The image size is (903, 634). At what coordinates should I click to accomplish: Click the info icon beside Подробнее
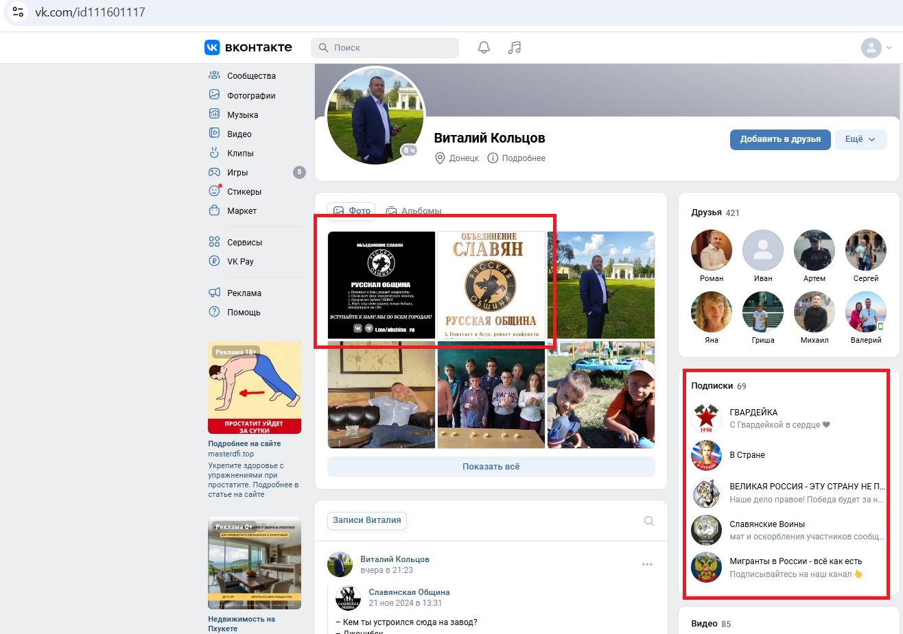pyautogui.click(x=493, y=158)
